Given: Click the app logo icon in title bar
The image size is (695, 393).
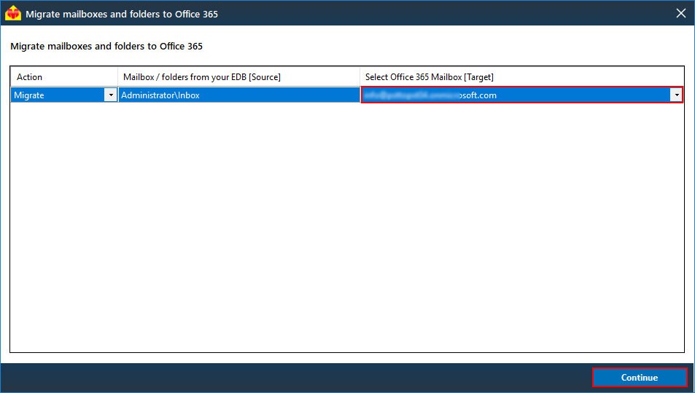Looking at the screenshot, I should coord(13,13).
